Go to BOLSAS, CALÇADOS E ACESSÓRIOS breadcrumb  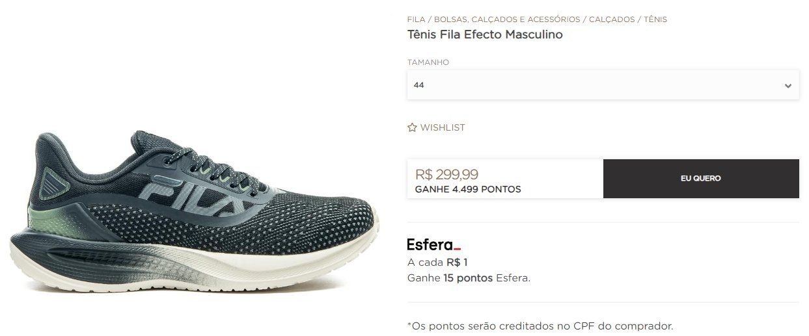point(507,19)
